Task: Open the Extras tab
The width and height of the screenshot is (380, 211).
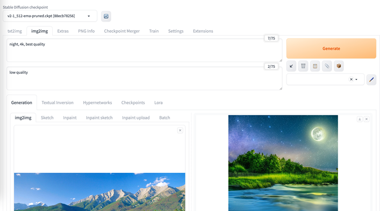Action: (x=63, y=31)
